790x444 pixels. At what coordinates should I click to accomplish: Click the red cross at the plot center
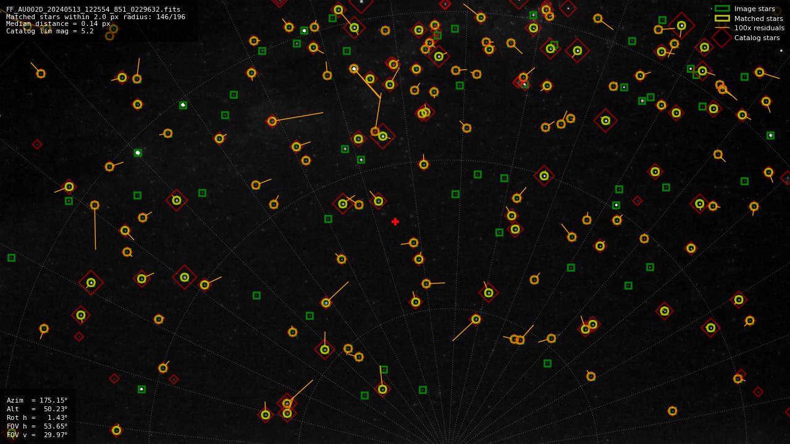395,222
